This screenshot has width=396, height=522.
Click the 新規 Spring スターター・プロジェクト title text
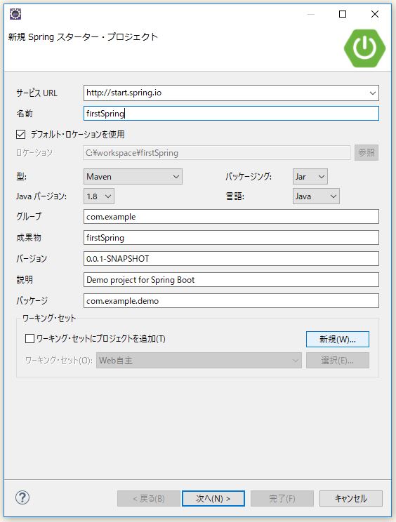83,36
